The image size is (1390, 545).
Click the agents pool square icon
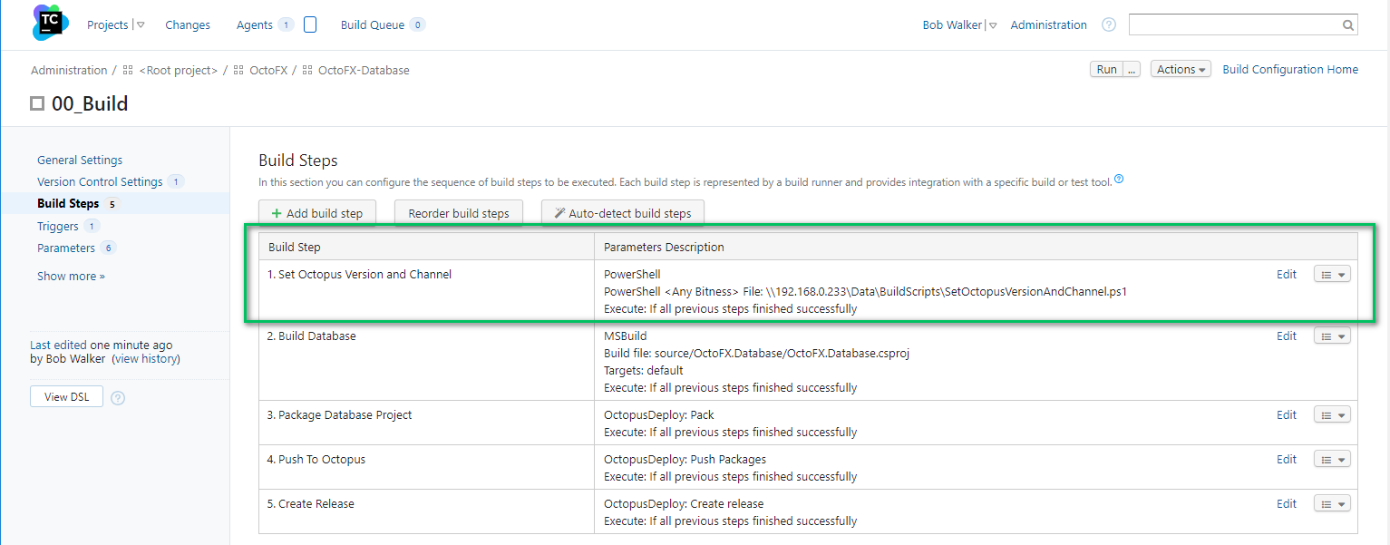(310, 25)
